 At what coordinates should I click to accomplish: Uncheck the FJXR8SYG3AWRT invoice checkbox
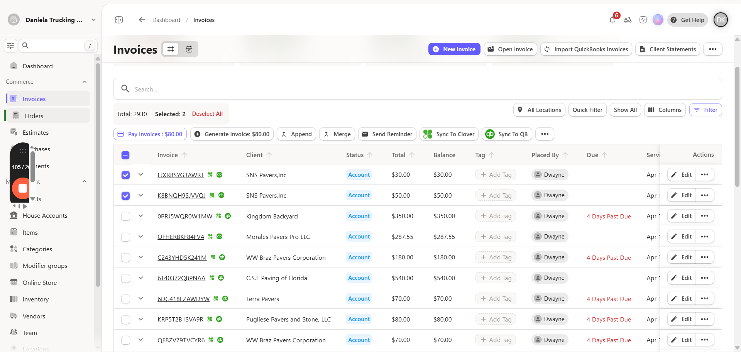tap(125, 175)
